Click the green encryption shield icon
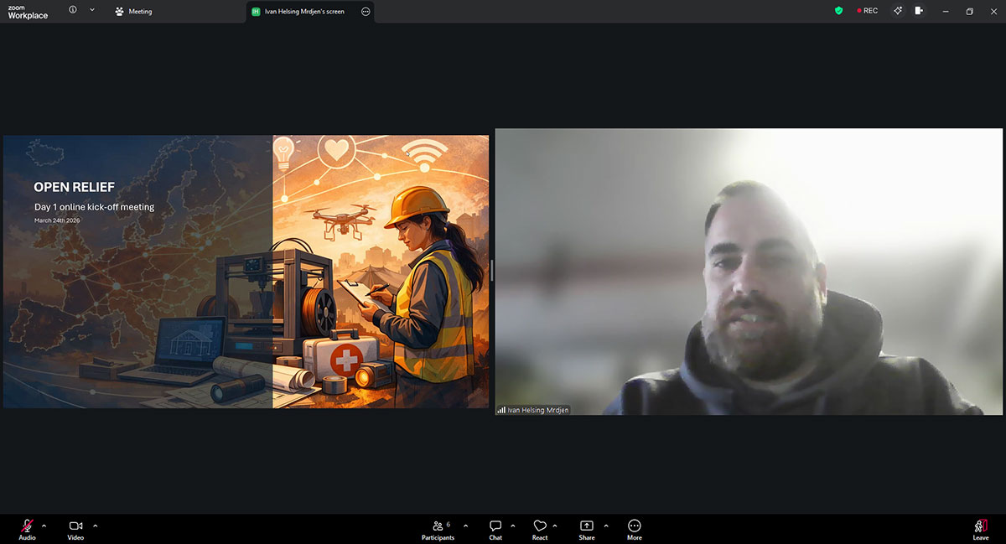 point(838,11)
